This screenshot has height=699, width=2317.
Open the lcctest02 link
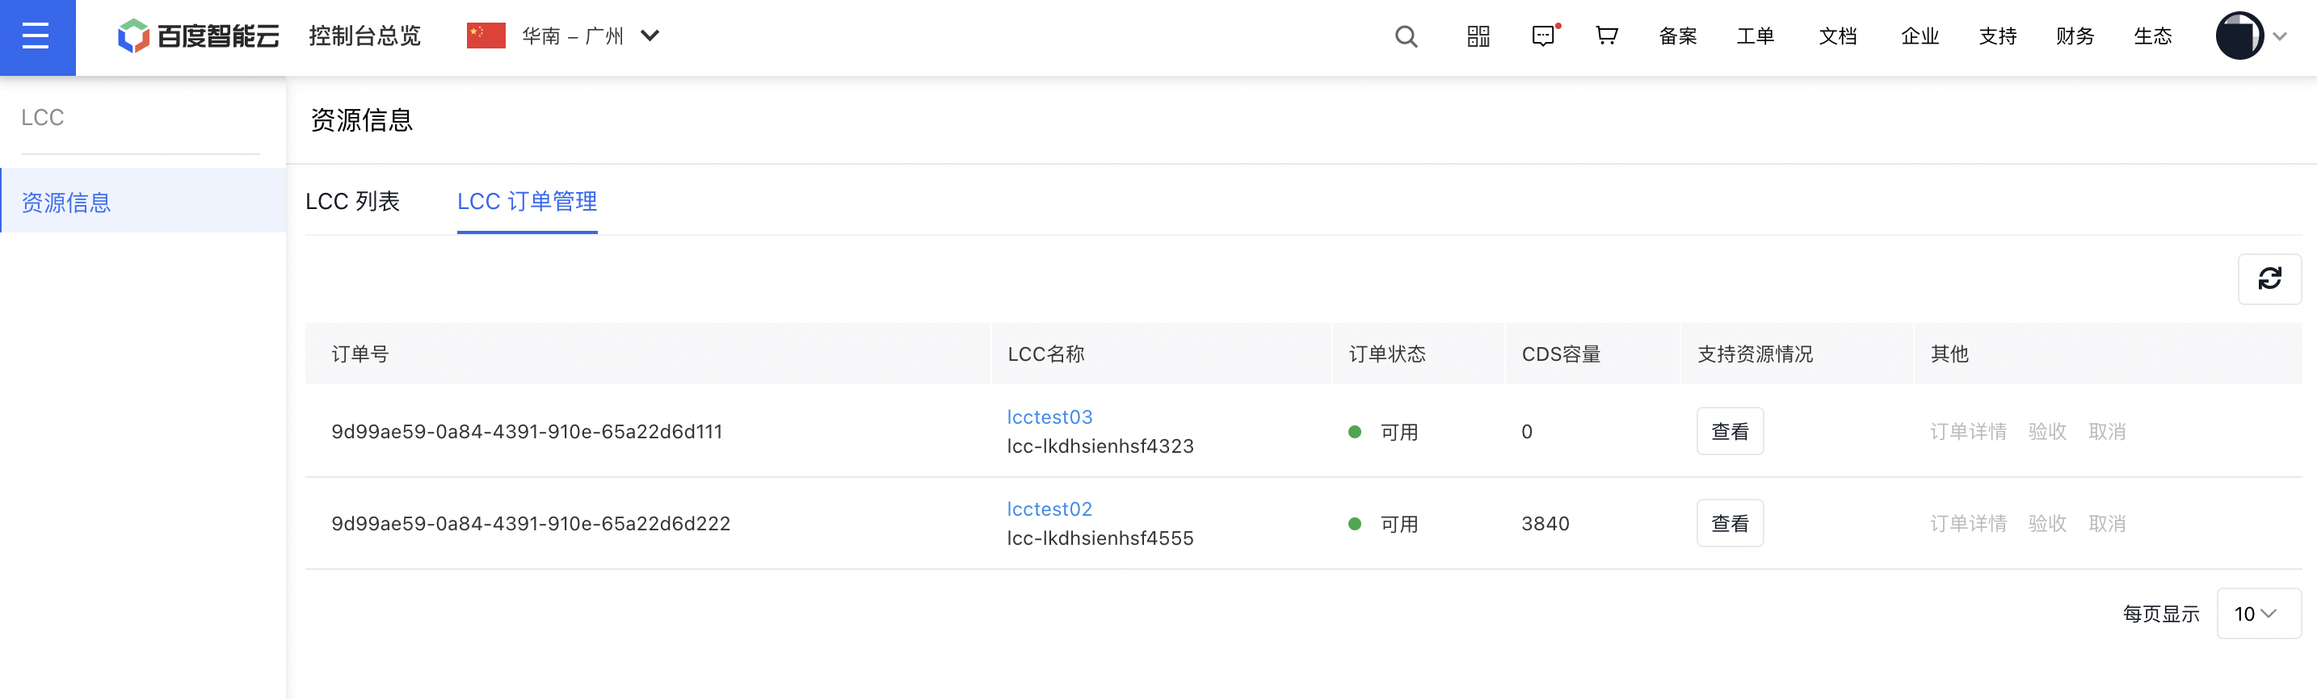point(1049,509)
